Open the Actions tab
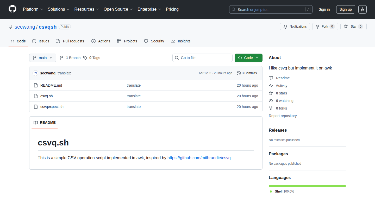This screenshot has width=375, height=198. click(x=101, y=41)
